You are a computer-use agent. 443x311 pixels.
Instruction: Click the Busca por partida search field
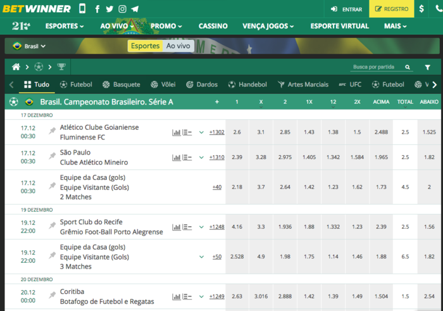click(x=377, y=67)
